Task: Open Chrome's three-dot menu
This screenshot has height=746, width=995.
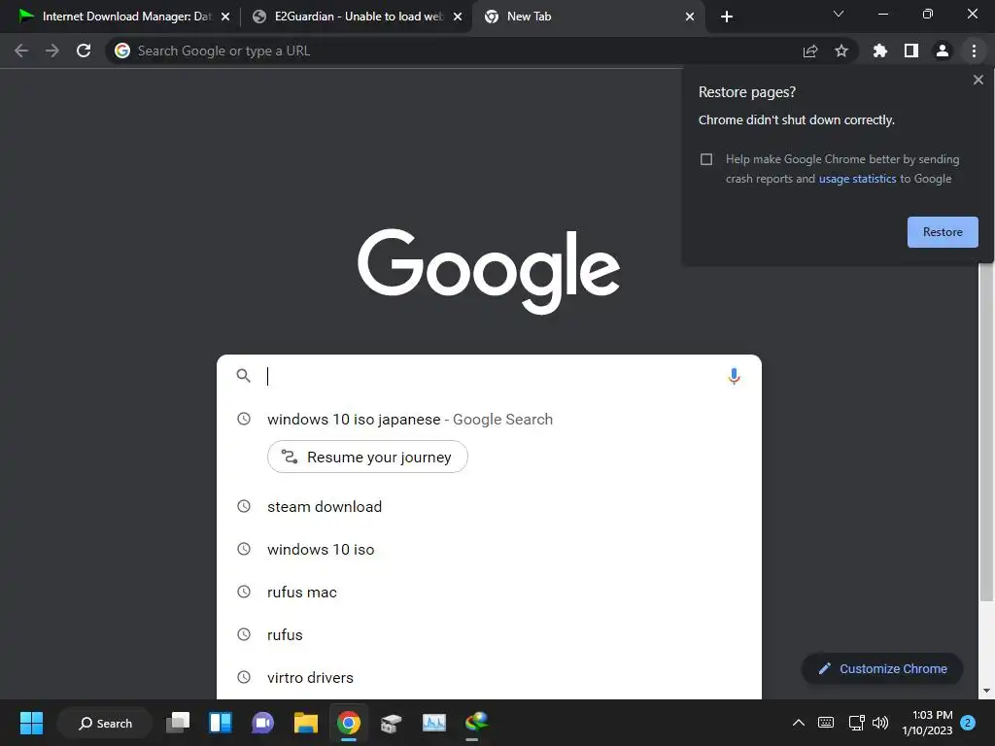Action: click(x=974, y=51)
